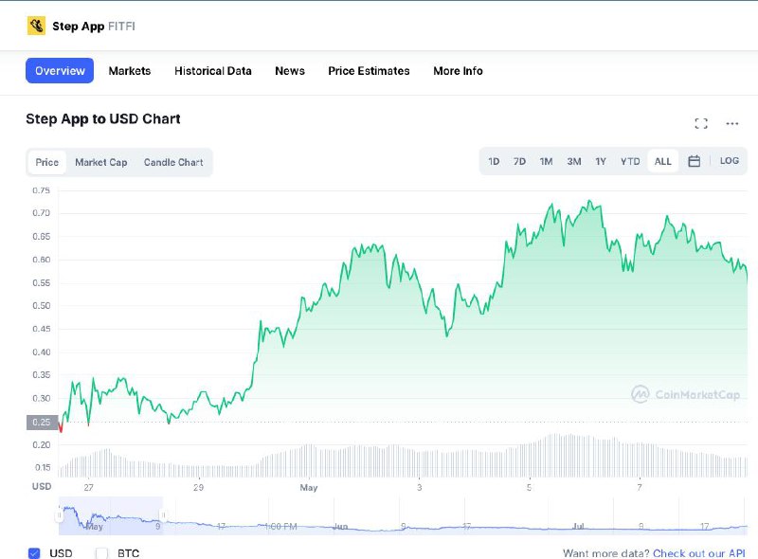Set chart range to 3M
Viewport: 758px width, 559px height.
click(574, 161)
